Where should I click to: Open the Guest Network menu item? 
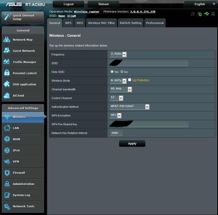click(23, 51)
